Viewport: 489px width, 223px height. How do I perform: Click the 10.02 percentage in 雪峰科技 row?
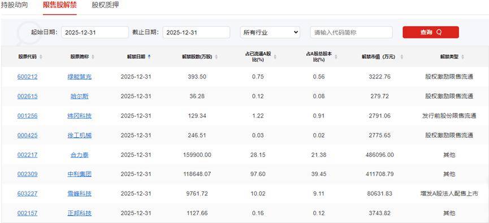(258, 194)
